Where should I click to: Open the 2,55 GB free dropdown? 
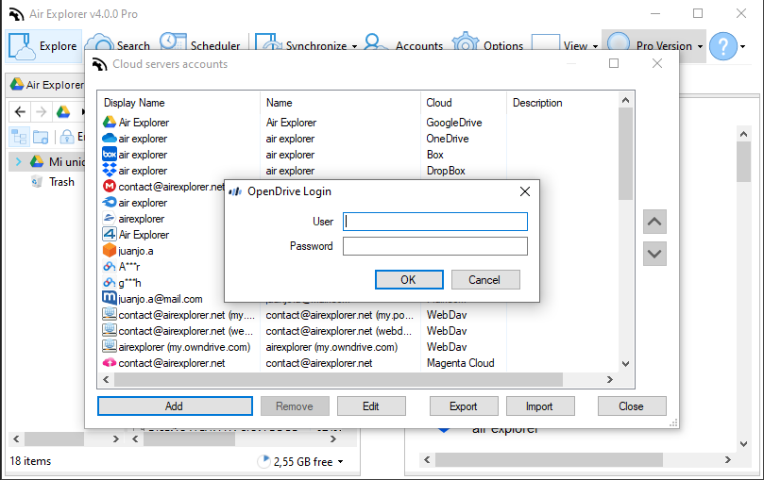[x=341, y=461]
